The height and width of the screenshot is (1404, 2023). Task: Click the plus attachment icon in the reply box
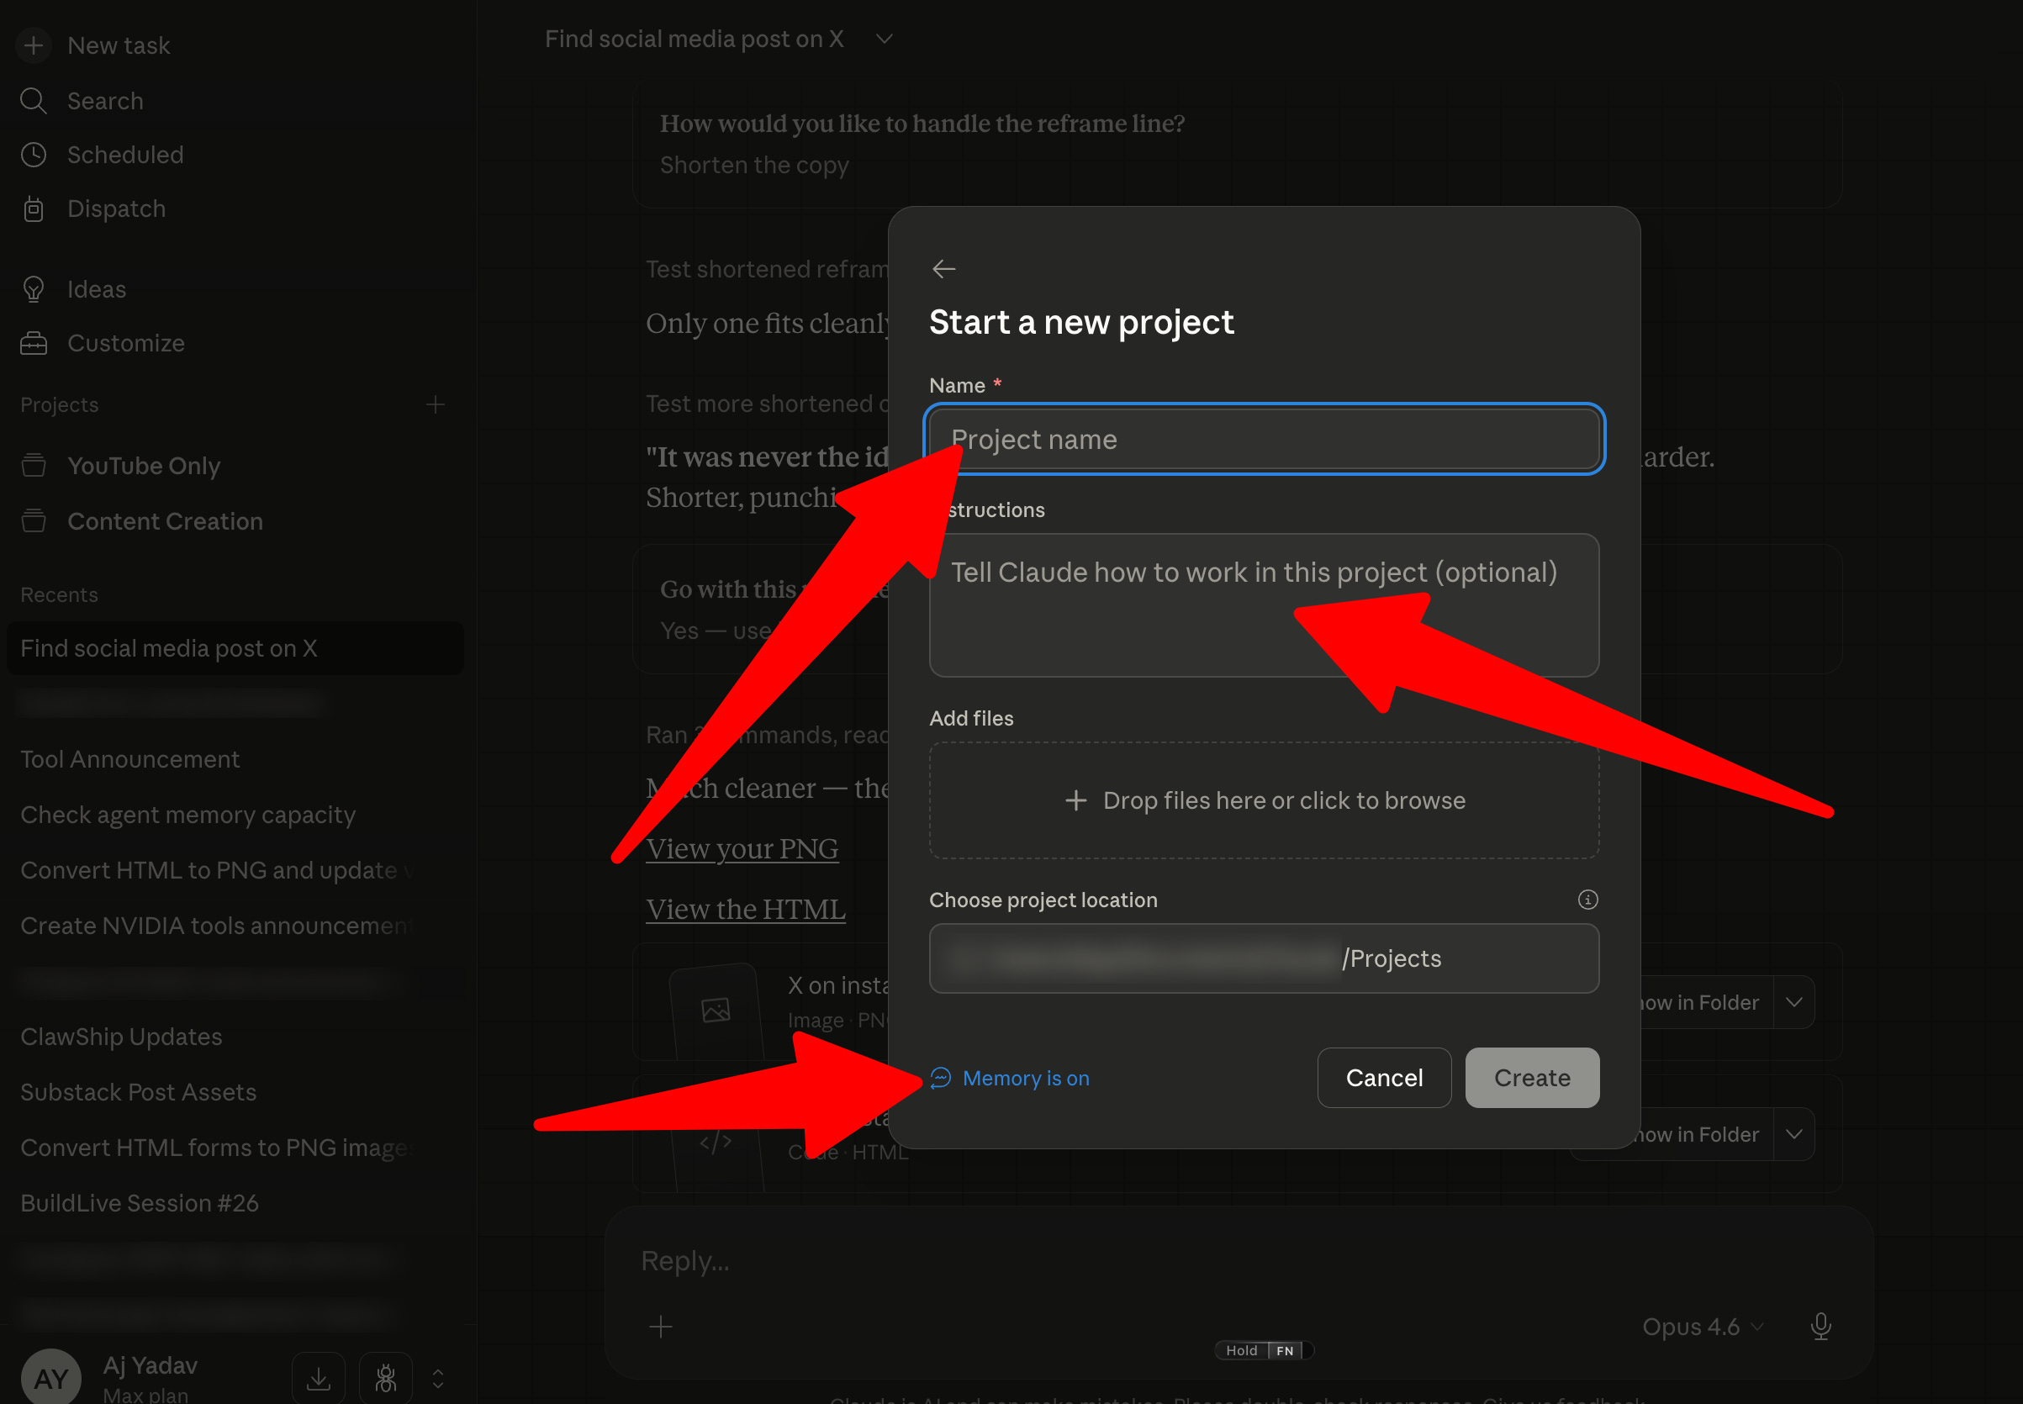[x=661, y=1326]
